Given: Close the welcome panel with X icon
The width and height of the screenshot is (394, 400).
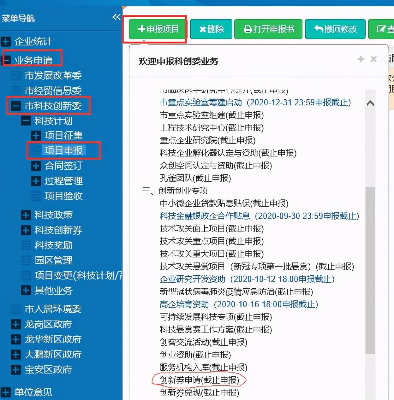Looking at the screenshot, I should (373, 59).
